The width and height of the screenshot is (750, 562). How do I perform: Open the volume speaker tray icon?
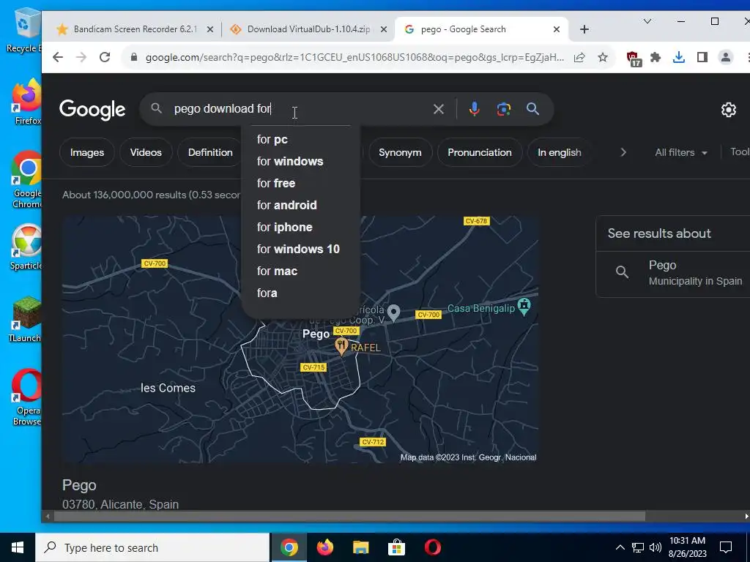[656, 547]
